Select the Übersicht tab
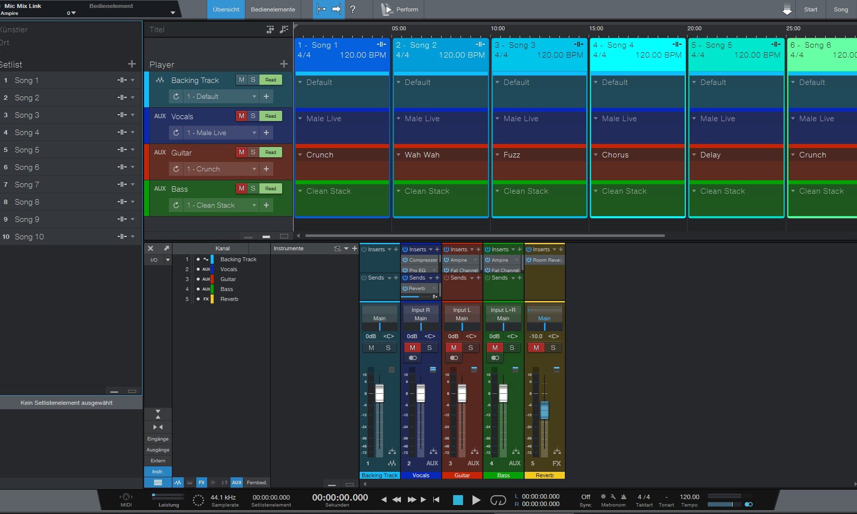 click(226, 9)
